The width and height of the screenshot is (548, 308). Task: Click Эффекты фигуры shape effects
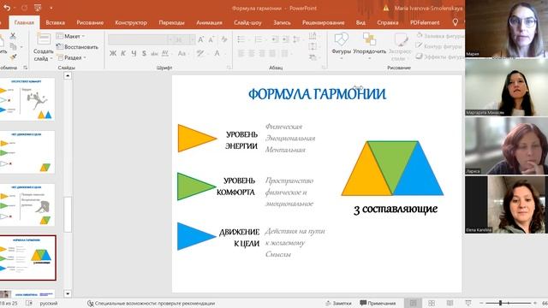pos(440,56)
